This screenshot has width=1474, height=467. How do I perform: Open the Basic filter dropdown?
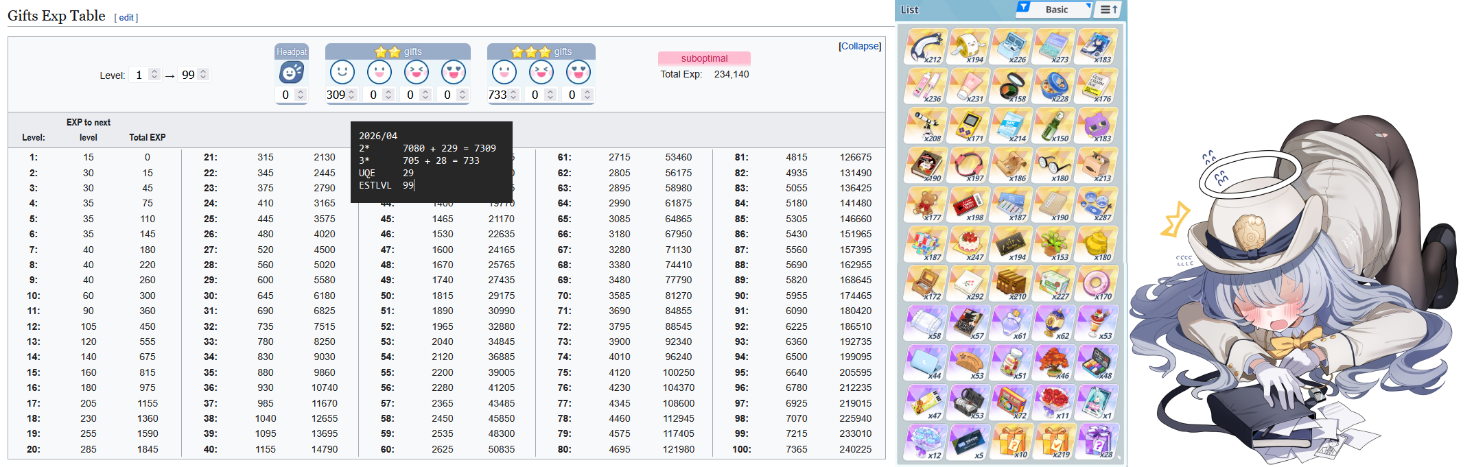(x=1054, y=10)
